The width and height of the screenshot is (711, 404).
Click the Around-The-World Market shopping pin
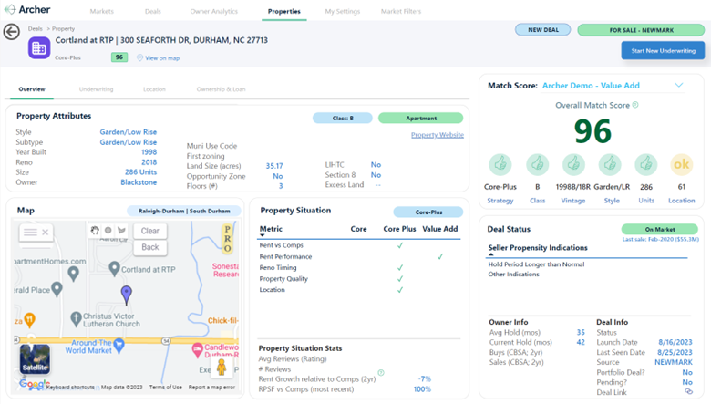[x=118, y=346]
